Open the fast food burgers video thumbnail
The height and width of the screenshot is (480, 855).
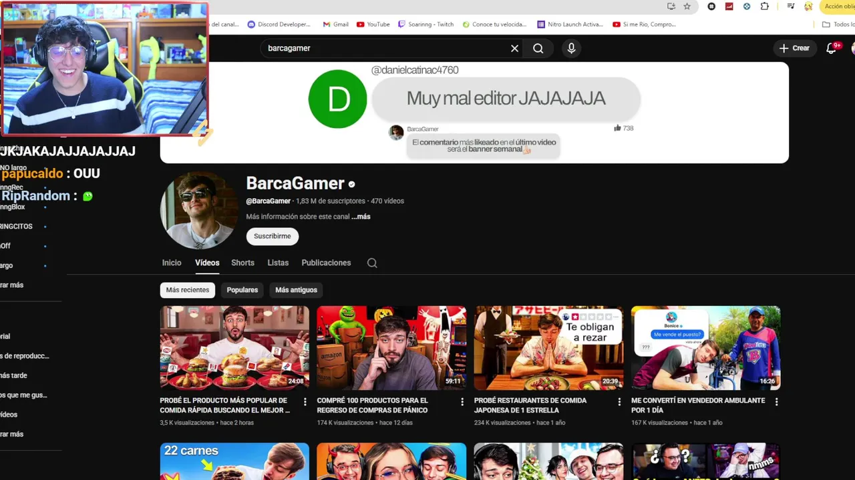coord(234,347)
